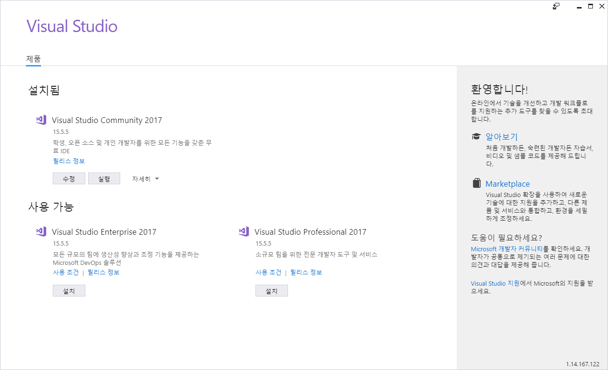Image resolution: width=608 pixels, height=370 pixels.
Task: Open 릴리스 정보 link for Enterprise 2017
Action: (x=104, y=272)
